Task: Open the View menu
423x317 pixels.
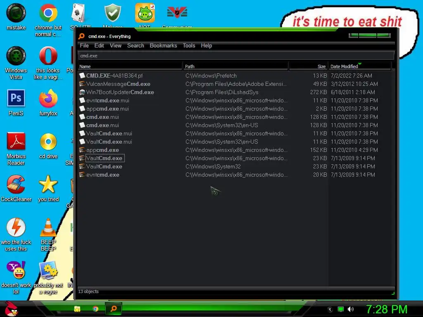Action: pos(116,45)
